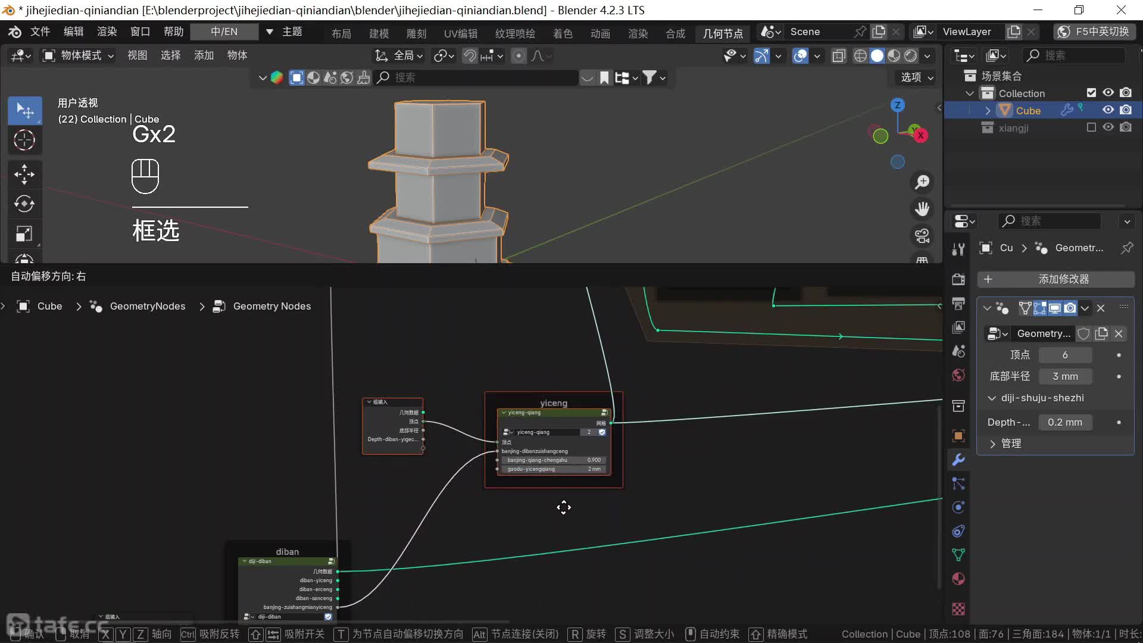Toggle camera view icon in viewport
The width and height of the screenshot is (1143, 643).
pos(922,236)
